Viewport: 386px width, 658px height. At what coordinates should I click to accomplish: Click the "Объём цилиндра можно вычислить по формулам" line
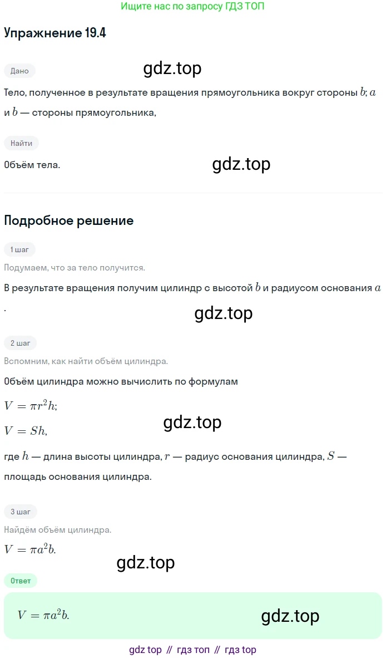121,381
